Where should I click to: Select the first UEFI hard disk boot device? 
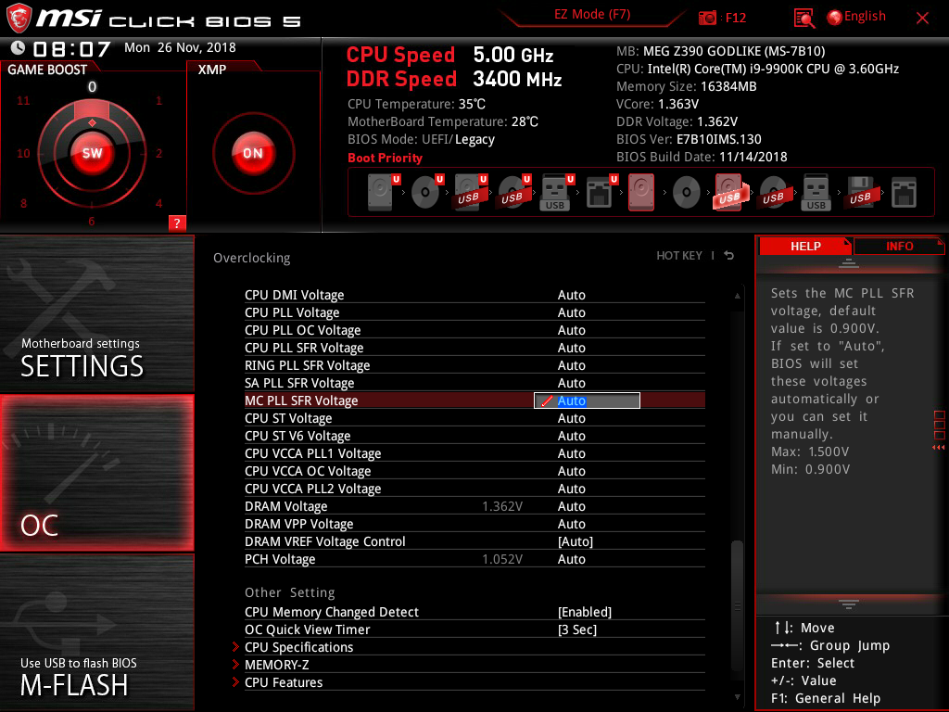click(x=382, y=193)
